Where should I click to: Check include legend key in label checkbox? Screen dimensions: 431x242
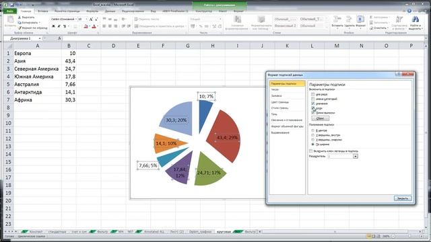coord(311,151)
